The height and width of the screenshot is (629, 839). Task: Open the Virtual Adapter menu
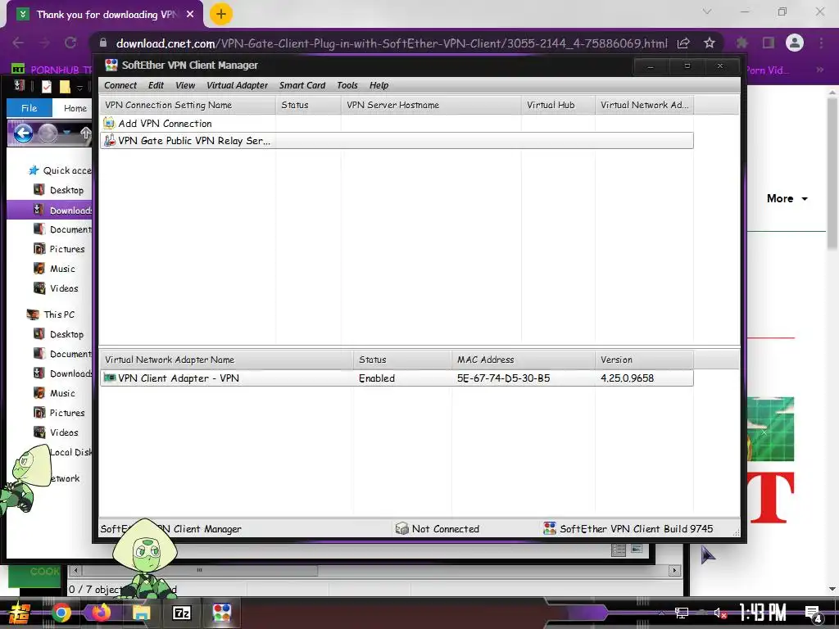pyautogui.click(x=237, y=85)
